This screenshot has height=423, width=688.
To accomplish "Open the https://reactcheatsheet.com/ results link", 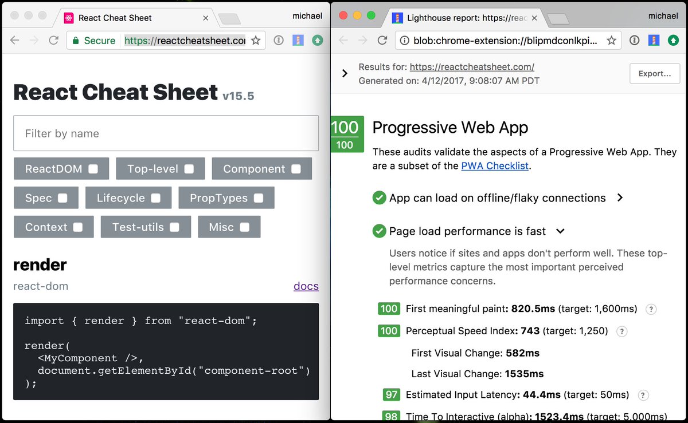I will 472,67.
